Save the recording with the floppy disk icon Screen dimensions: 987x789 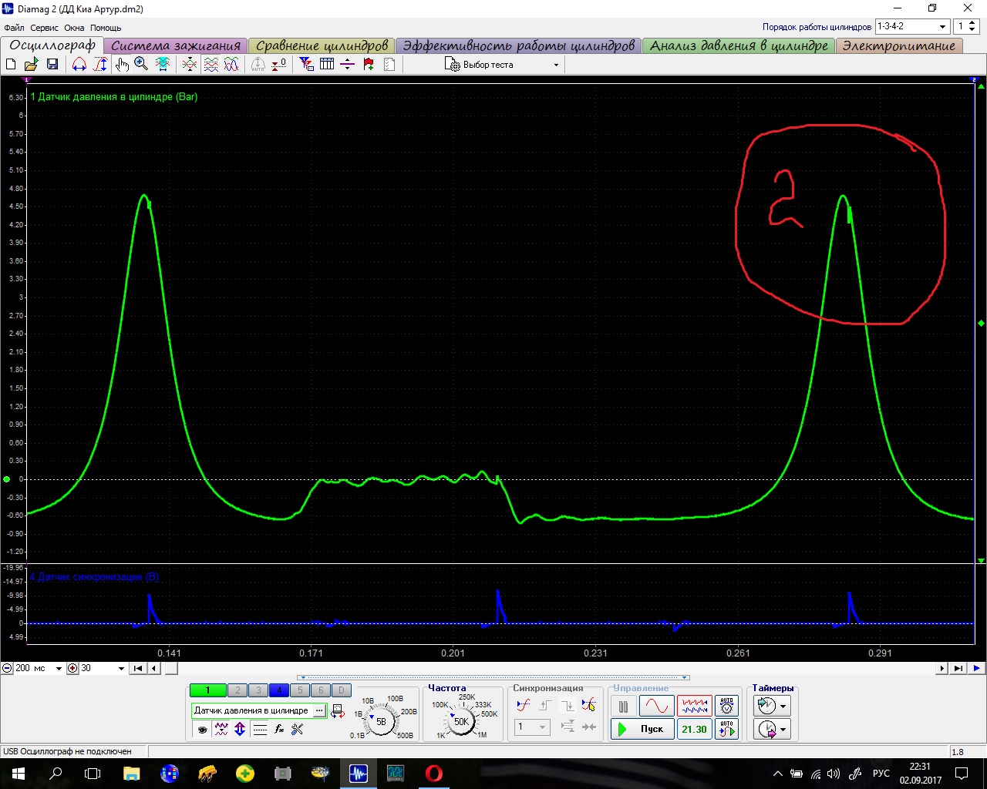pos(52,65)
